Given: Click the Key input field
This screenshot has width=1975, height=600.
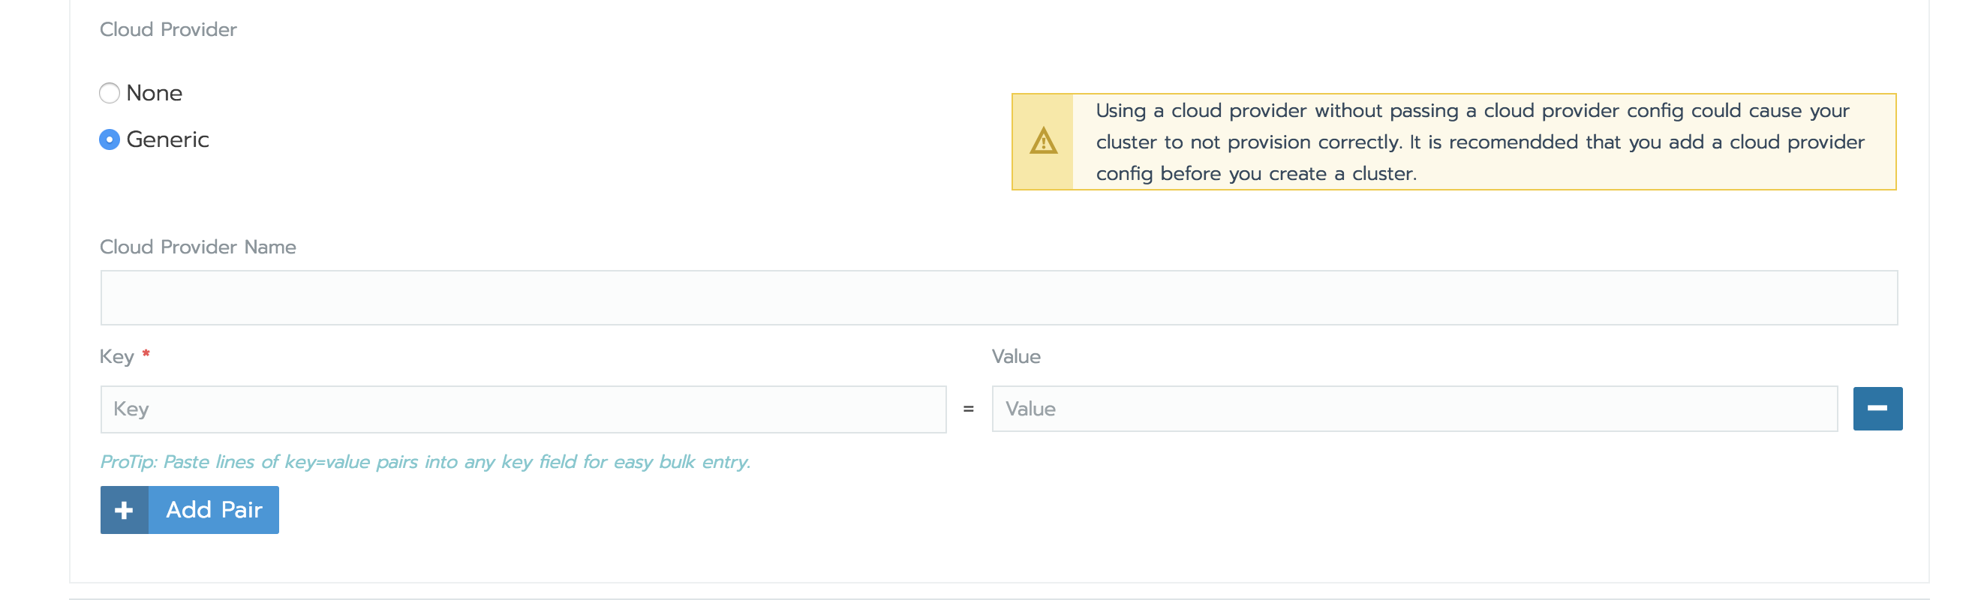Looking at the screenshot, I should 523,410.
